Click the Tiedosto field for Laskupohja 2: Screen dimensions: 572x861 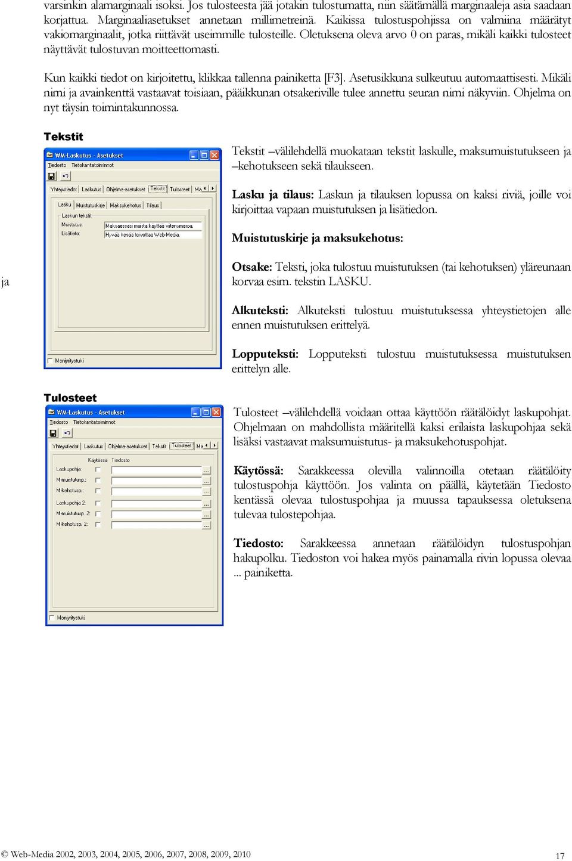(x=157, y=504)
